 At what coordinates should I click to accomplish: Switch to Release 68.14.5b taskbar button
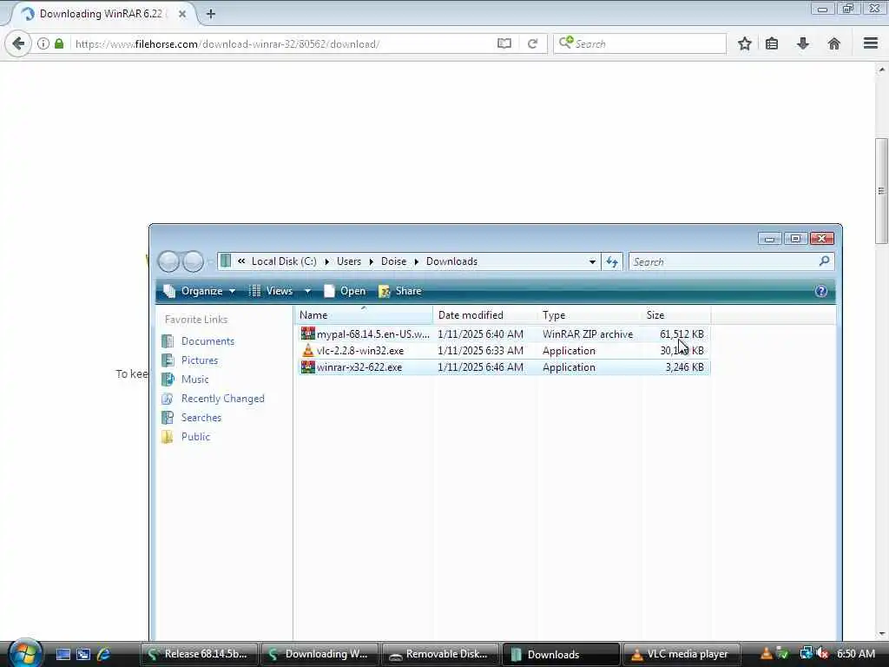point(199,654)
